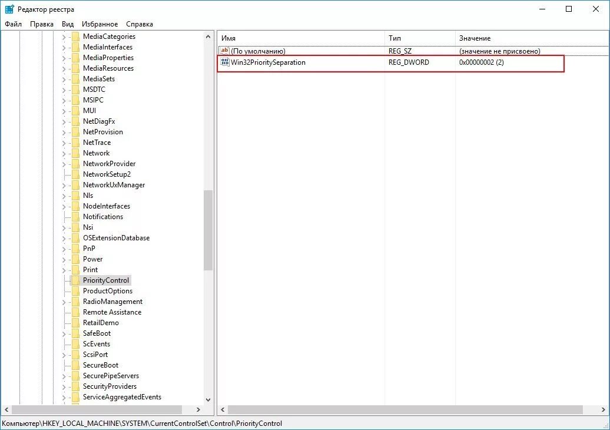Click the RetailDemo folder icon
The width and height of the screenshot is (610, 430).
tap(75, 323)
